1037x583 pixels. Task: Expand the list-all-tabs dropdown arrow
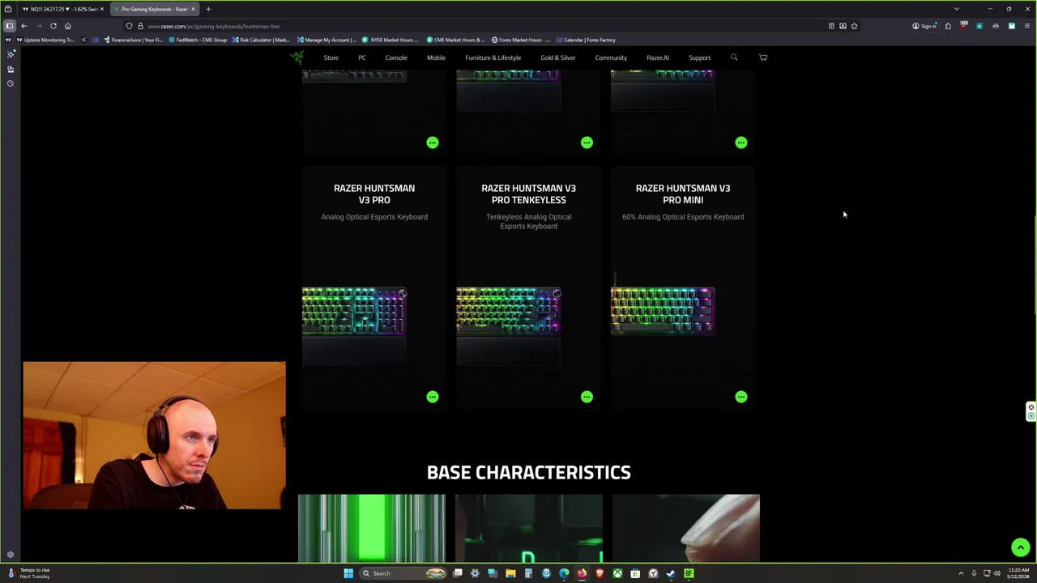(x=956, y=9)
